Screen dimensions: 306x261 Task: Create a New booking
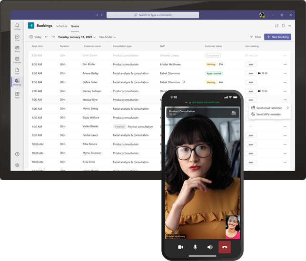tap(277, 37)
